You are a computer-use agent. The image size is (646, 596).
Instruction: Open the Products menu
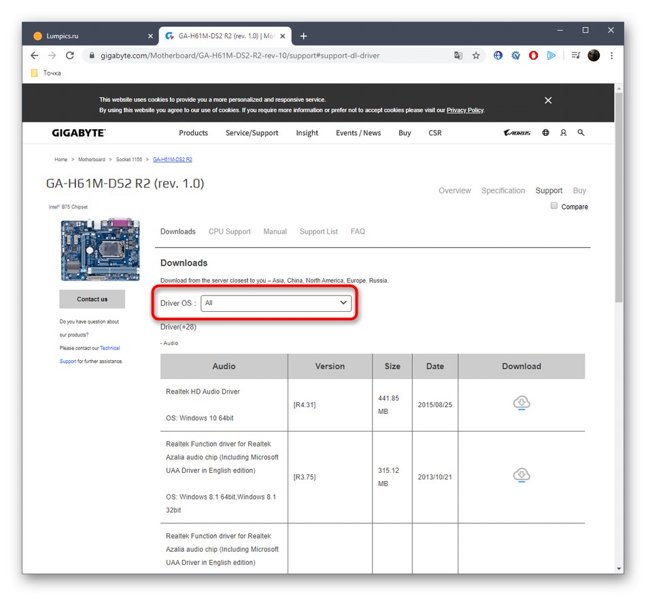coord(193,133)
